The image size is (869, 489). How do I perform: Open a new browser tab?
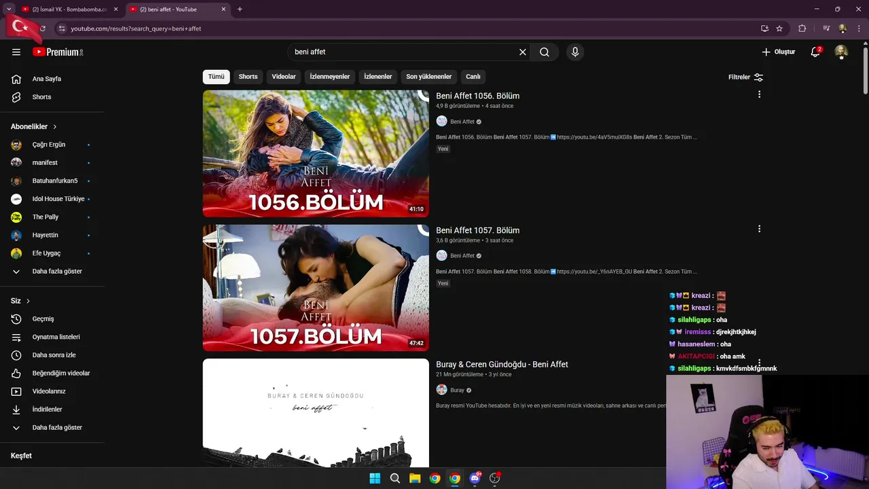coord(240,10)
